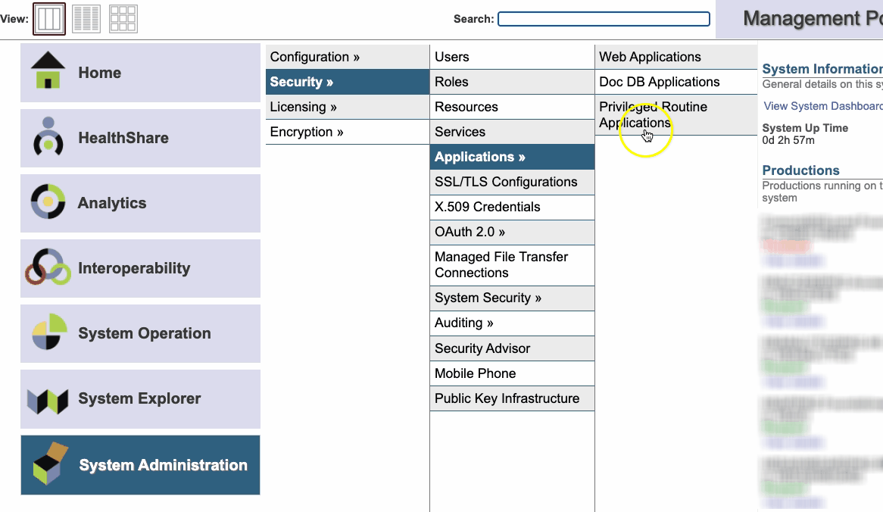The image size is (883, 512).
Task: Click the System Information heading
Action: pos(822,69)
